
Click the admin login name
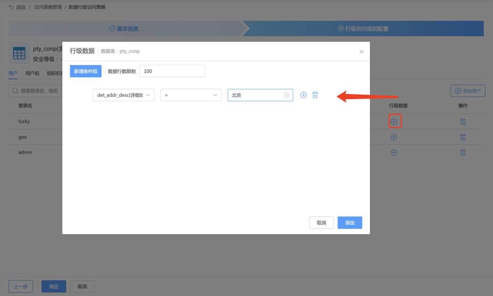(25, 152)
